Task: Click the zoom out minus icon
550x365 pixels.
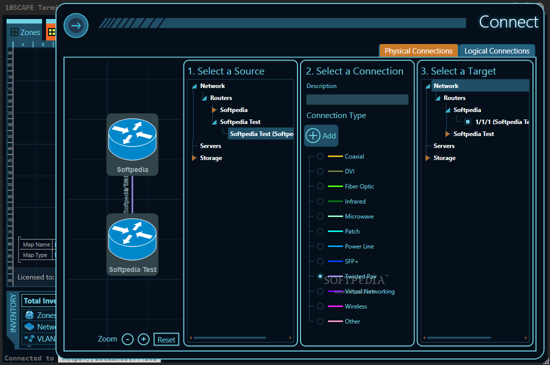Action: [x=127, y=339]
